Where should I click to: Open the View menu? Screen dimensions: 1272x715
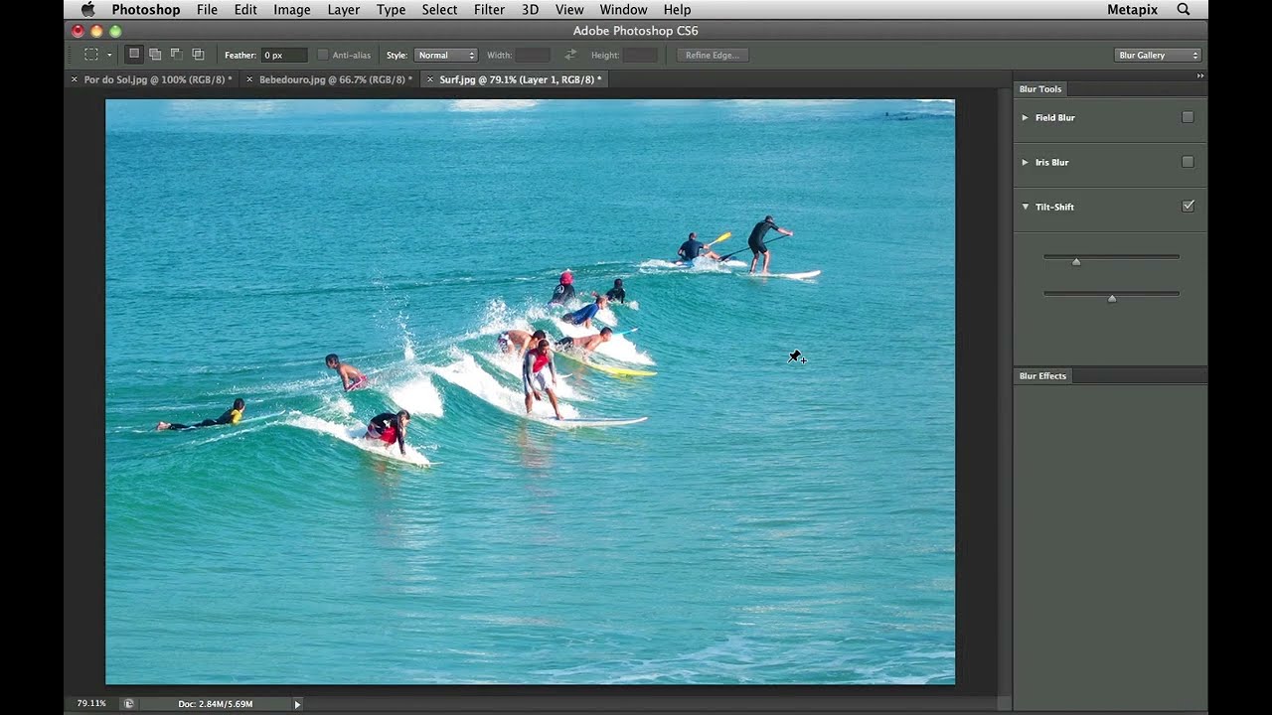click(x=569, y=10)
